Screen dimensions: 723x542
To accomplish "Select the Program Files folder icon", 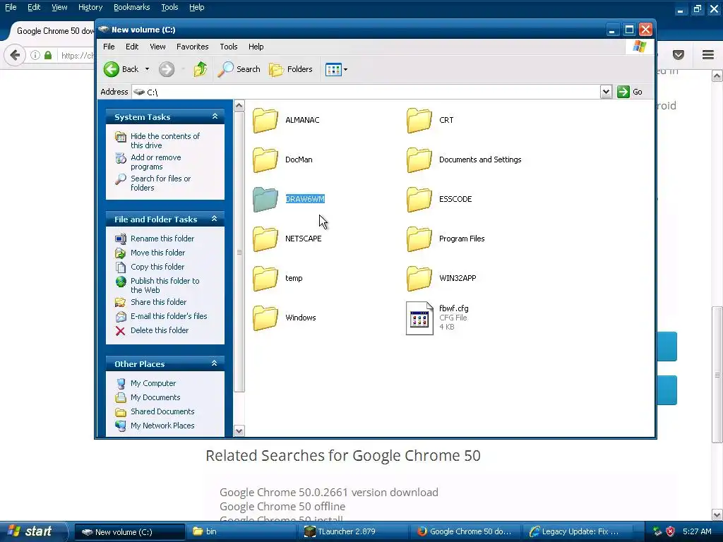I will 419,239.
